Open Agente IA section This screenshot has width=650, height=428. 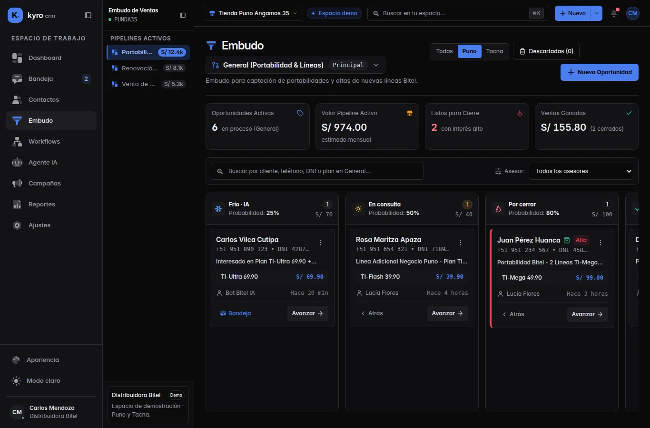coord(51,163)
